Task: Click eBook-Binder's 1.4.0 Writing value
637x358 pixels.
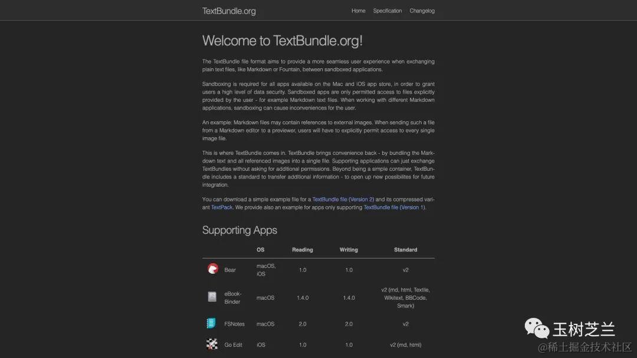Action: (349, 297)
